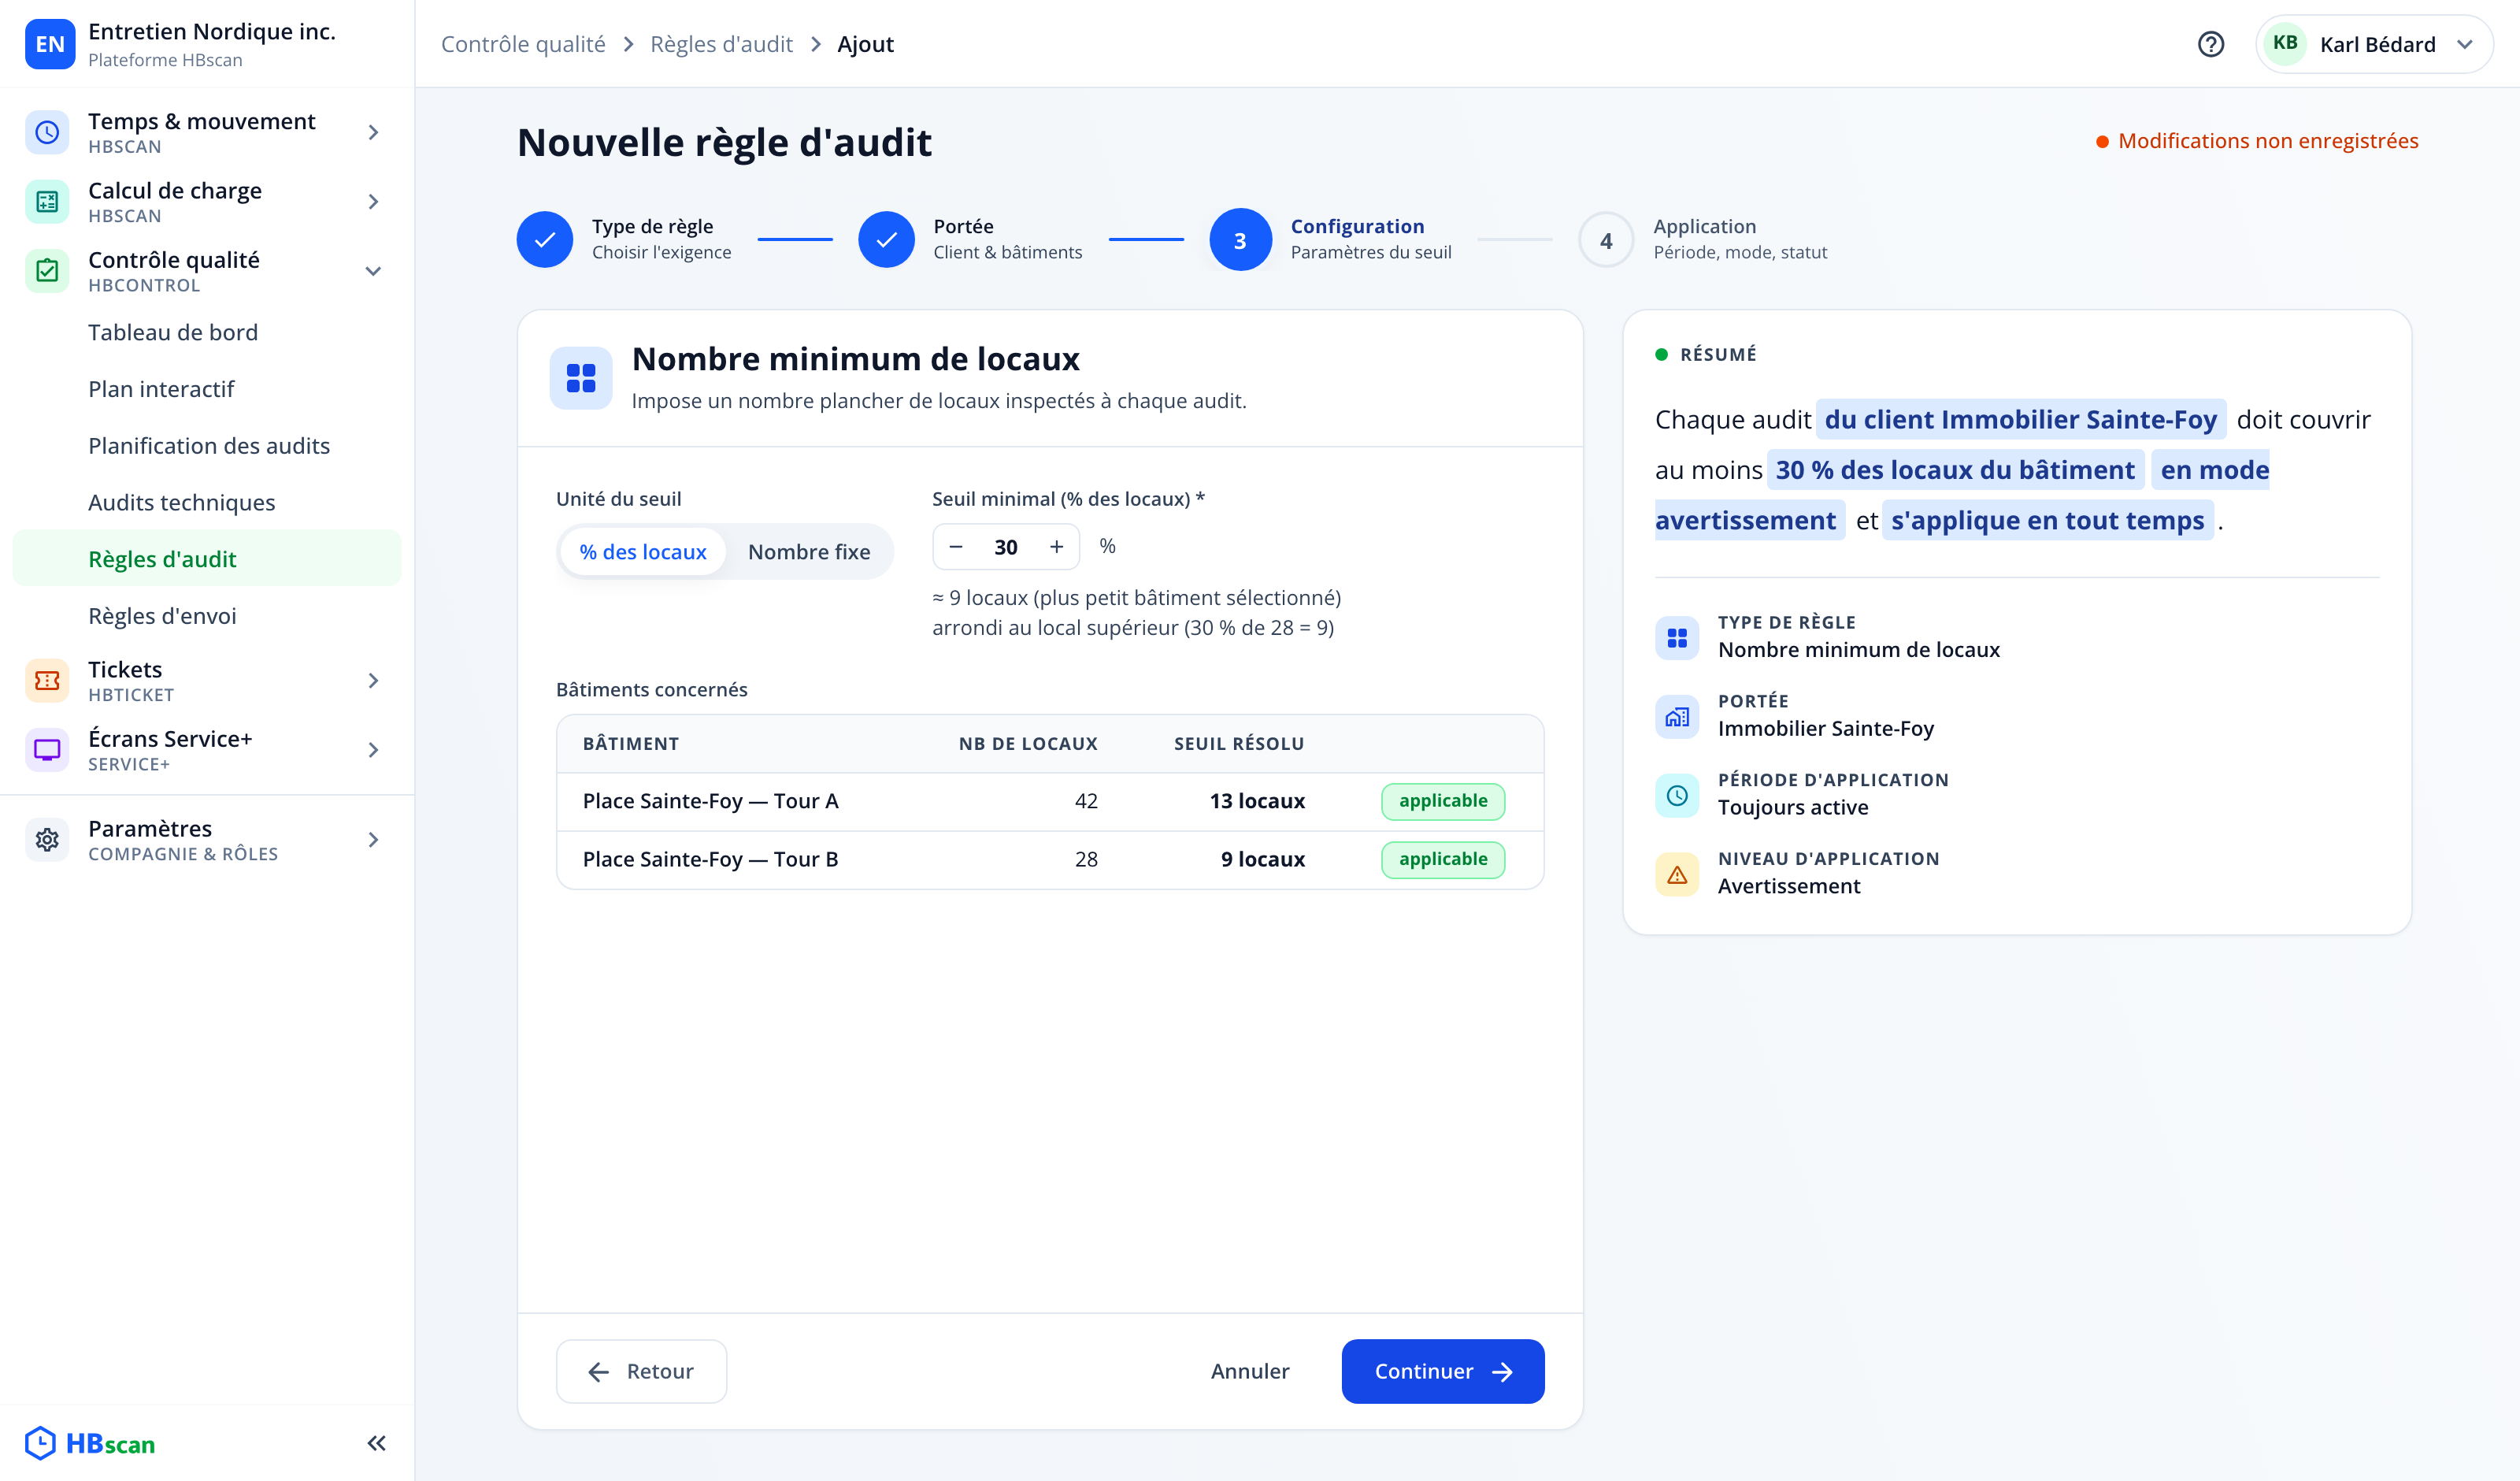Decrease the seuil minimal with minus button
This screenshot has height=1481, width=2520.
tap(956, 547)
